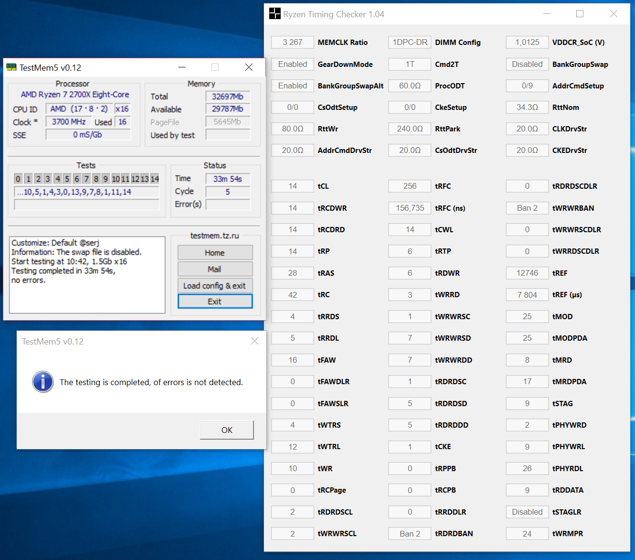Click the tRDRDBAN Ban 2 field
Image resolution: width=635 pixels, height=560 pixels.
click(x=410, y=534)
